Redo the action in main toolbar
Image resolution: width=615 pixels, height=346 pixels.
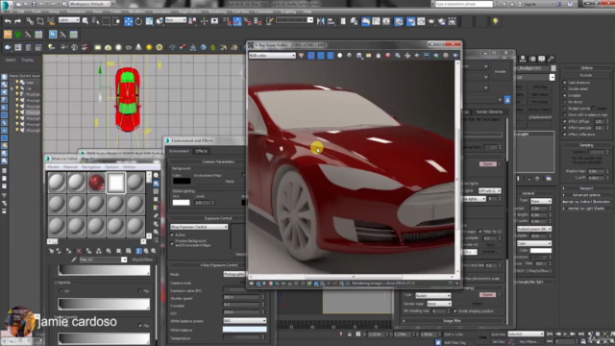pos(17,21)
